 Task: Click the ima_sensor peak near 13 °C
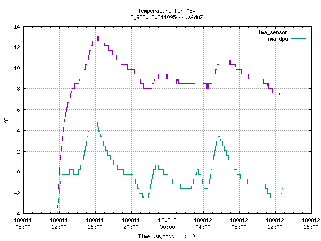98,38
